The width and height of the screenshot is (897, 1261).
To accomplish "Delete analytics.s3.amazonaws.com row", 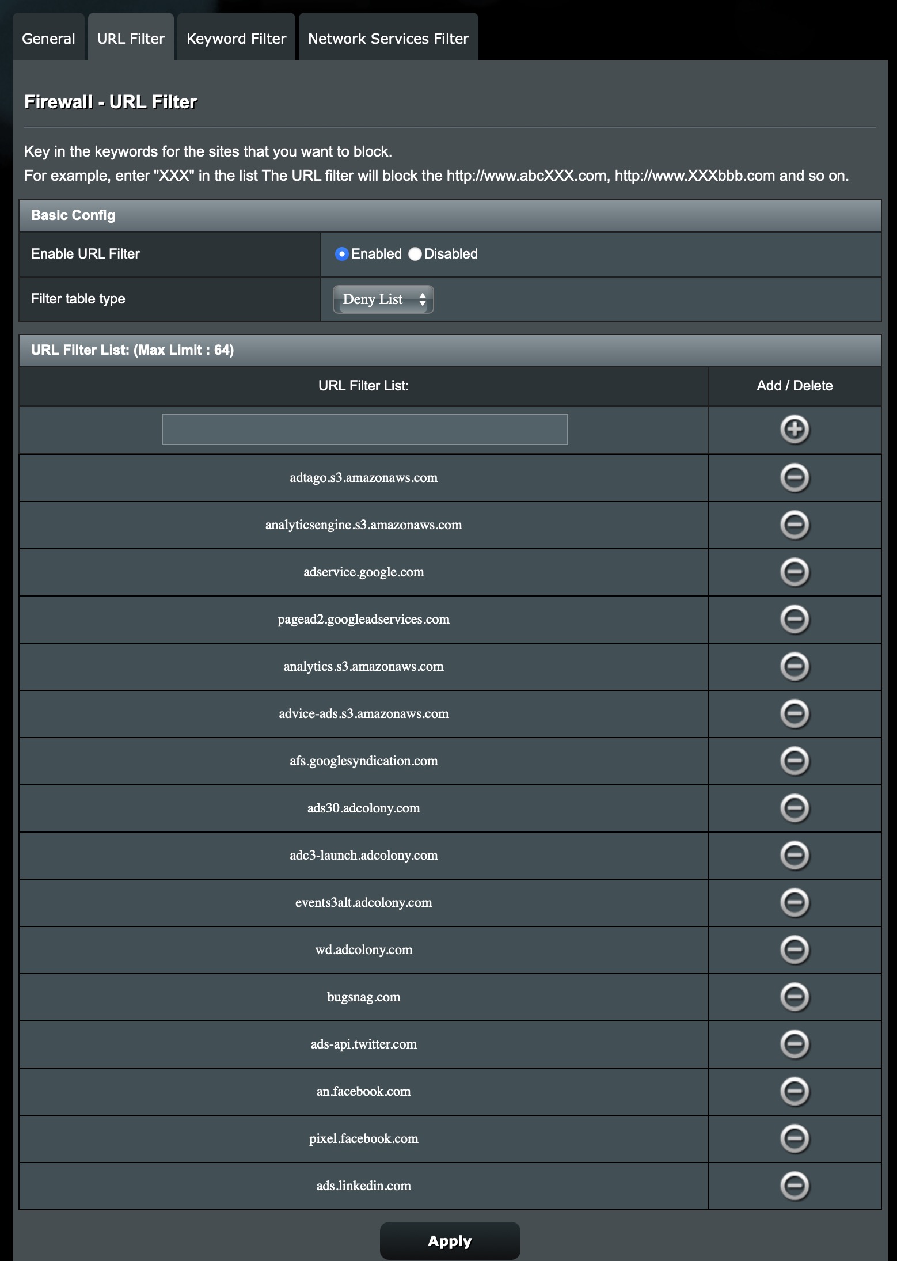I will (795, 667).
